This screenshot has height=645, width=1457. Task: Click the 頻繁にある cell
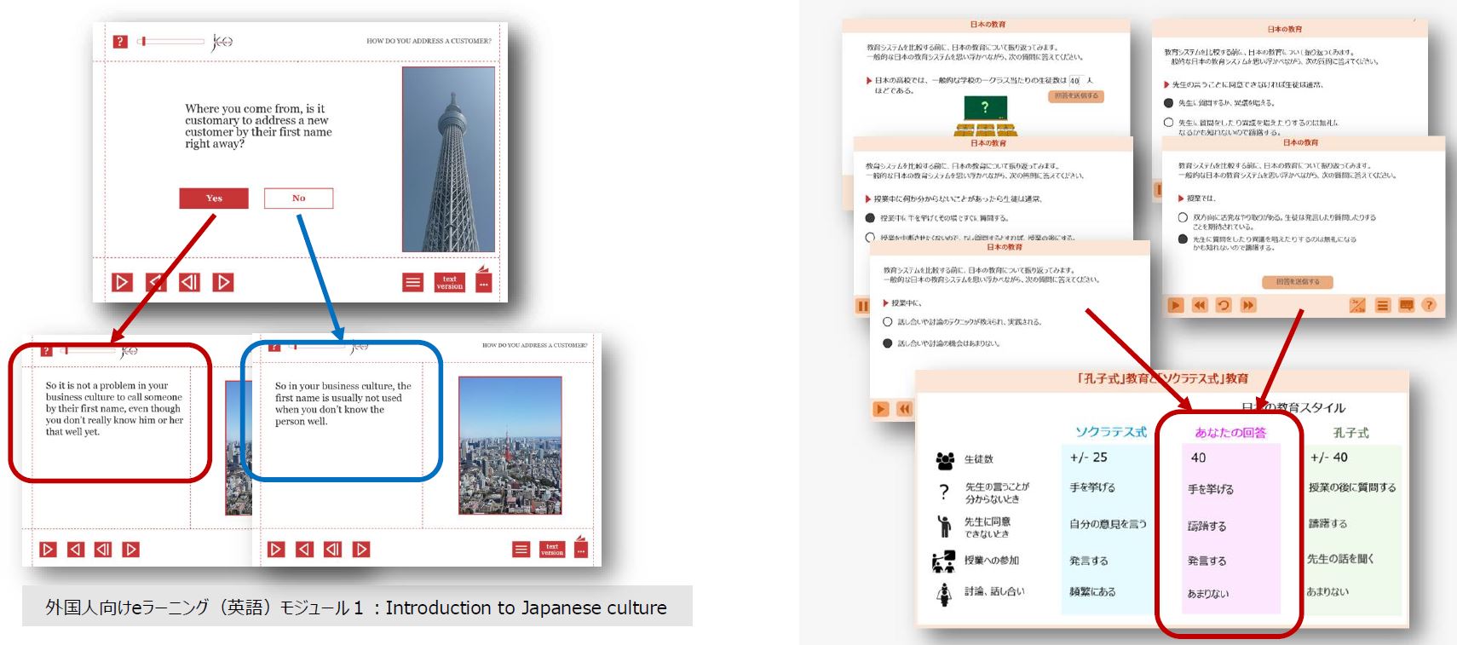(x=1092, y=591)
